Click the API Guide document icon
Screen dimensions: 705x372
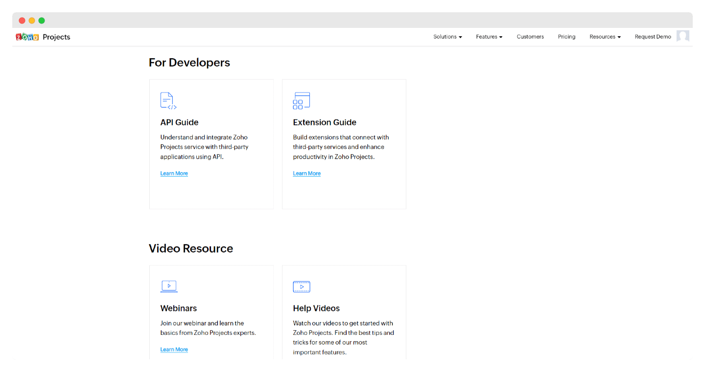coord(168,100)
